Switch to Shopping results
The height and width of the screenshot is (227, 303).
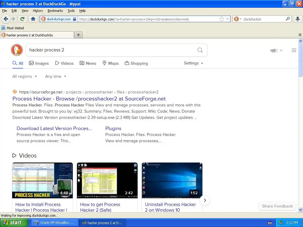[x=136, y=63]
